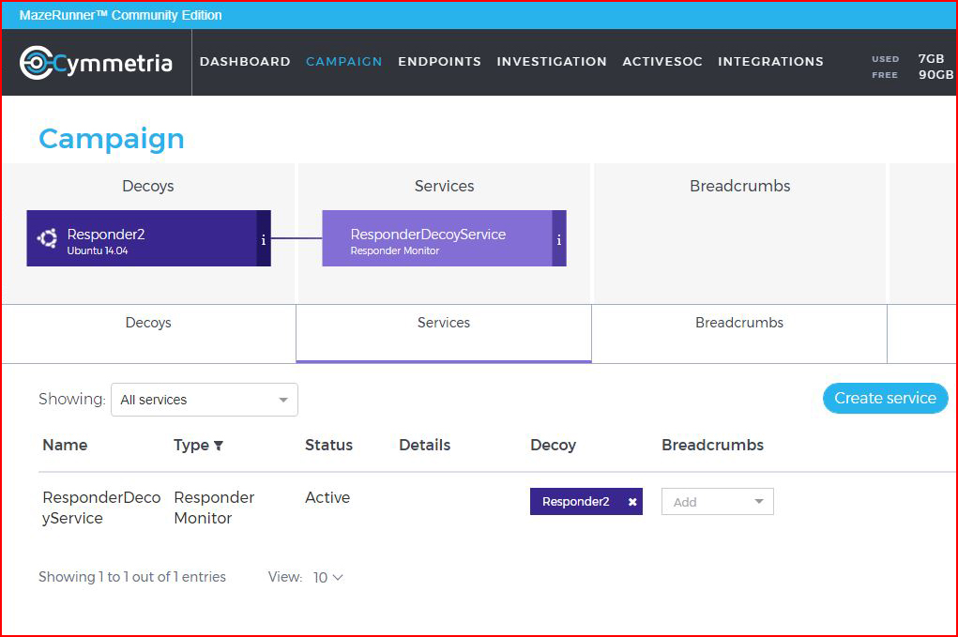The height and width of the screenshot is (637, 958).
Task: Click the Details column header
Action: click(425, 446)
